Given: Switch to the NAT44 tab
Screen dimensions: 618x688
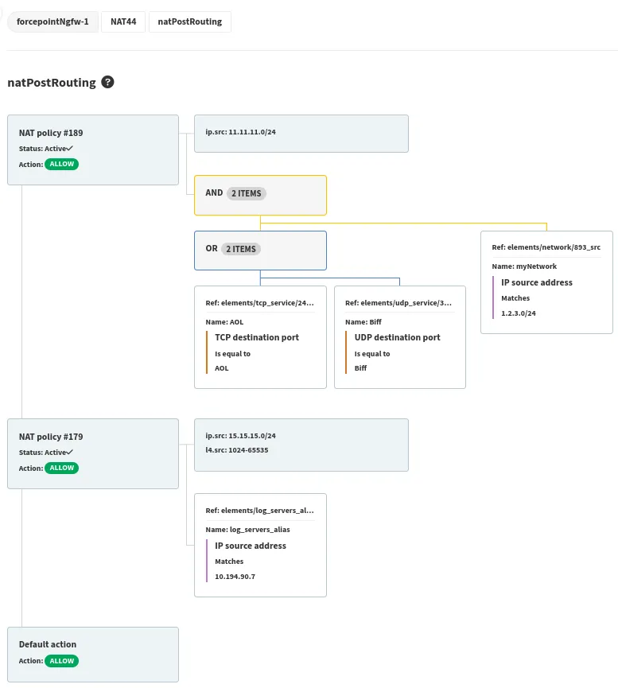Looking at the screenshot, I should tap(123, 21).
